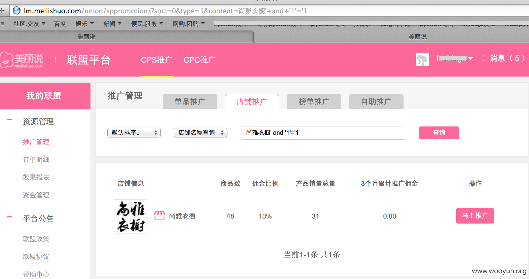Open the 尚雅衣橱 shop logo thumbnail
Image resolution: width=529 pixels, height=279 pixels.
[130, 216]
